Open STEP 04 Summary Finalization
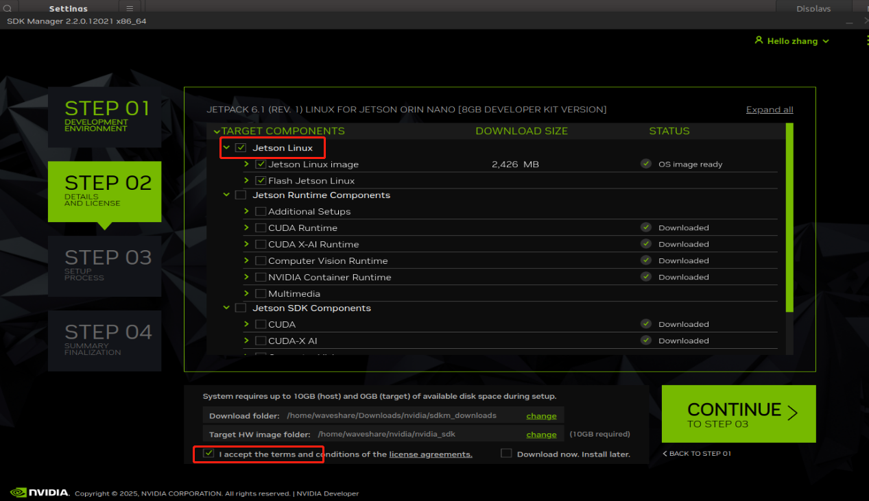The image size is (869, 501). (104, 341)
